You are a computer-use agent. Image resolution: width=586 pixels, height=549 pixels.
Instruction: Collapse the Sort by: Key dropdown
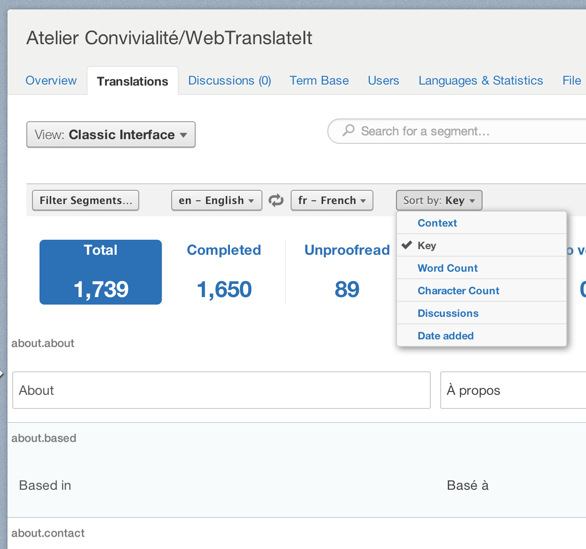point(439,200)
